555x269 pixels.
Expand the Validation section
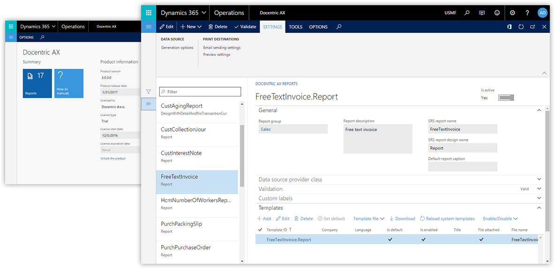click(x=539, y=189)
